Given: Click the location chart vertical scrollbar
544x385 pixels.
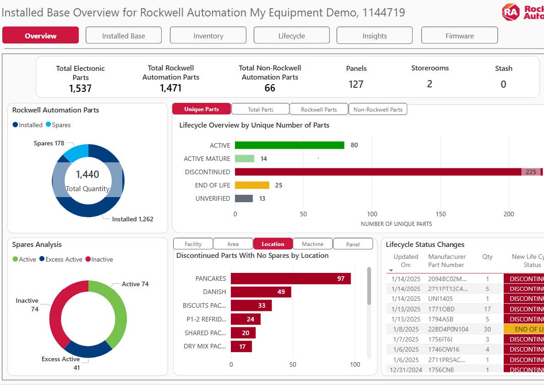Looking at the screenshot, I should click(x=369, y=286).
